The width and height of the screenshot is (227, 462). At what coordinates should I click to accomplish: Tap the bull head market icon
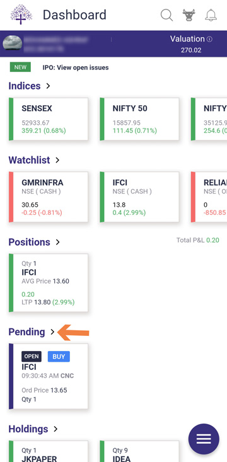tap(189, 14)
